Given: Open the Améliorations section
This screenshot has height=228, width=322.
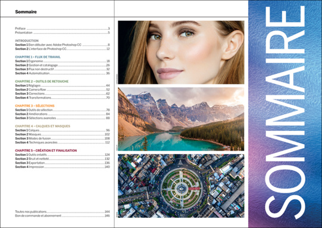Looking at the screenshot, I should 62,114.
